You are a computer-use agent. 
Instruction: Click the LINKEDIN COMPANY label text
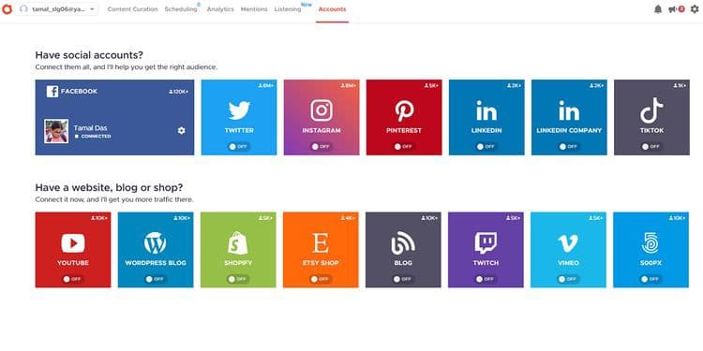pos(569,131)
